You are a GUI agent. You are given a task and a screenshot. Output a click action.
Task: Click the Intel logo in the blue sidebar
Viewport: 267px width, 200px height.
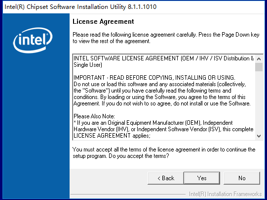click(x=33, y=40)
